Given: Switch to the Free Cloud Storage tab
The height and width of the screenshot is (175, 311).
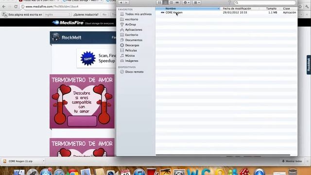Looking at the screenshot, I should coord(82,1).
